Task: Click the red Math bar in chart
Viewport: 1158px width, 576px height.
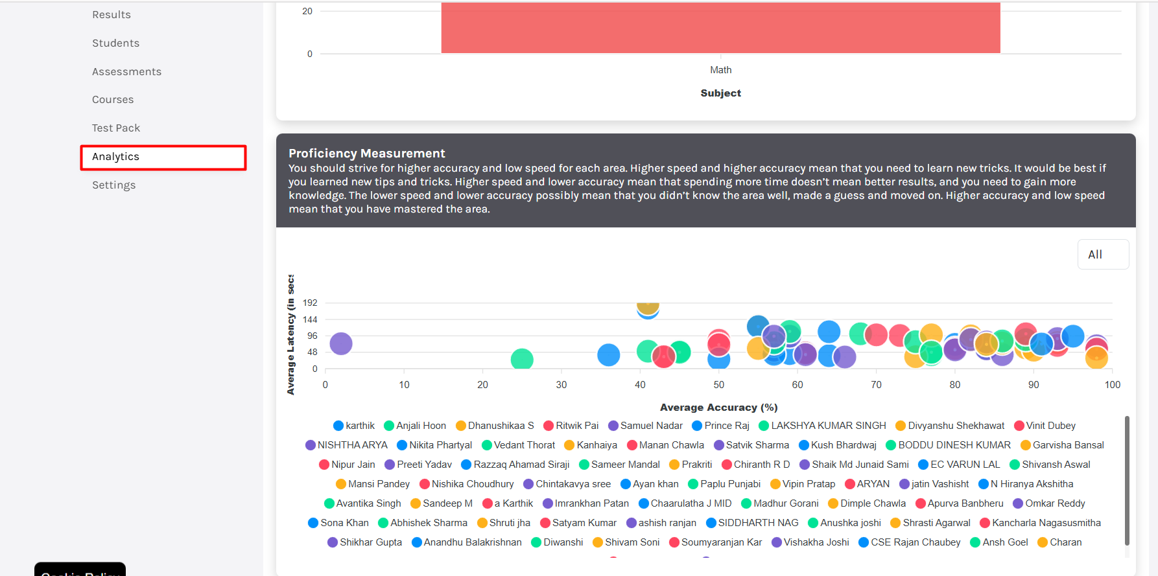Action: click(720, 27)
